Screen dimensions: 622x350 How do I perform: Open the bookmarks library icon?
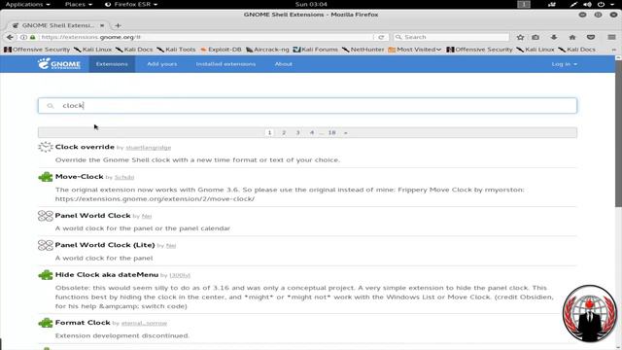[x=536, y=37]
